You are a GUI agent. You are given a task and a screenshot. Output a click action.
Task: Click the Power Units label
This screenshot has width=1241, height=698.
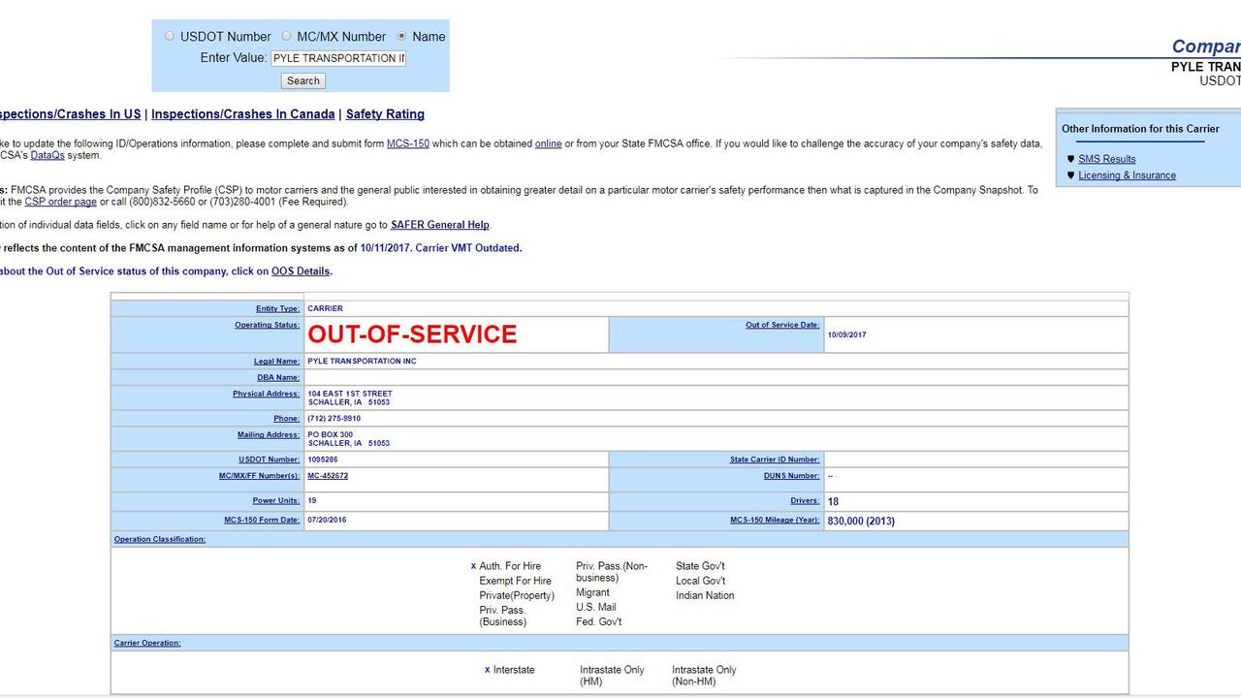coord(276,501)
